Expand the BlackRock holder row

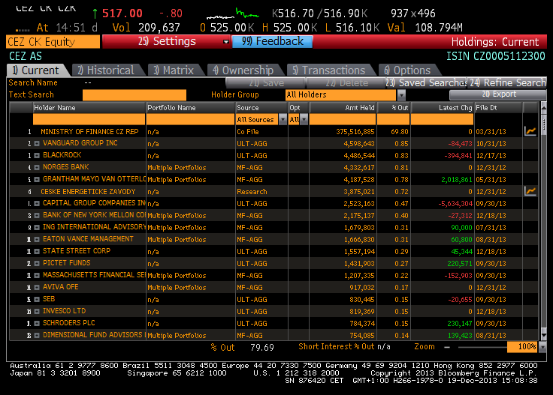coord(37,155)
